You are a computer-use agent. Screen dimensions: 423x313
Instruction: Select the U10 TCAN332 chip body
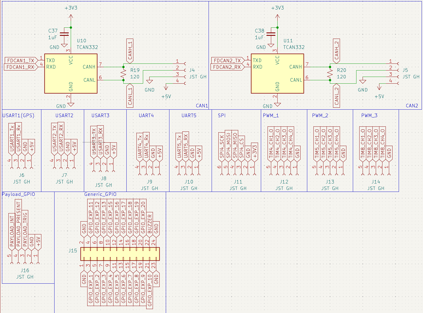(x=71, y=74)
